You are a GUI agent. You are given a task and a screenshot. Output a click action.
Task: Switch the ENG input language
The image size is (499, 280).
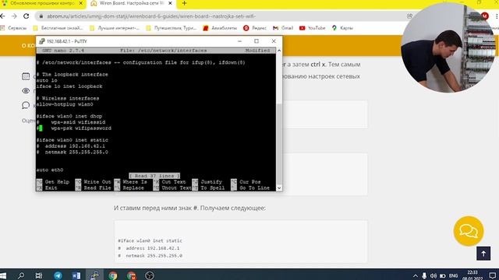click(453, 275)
